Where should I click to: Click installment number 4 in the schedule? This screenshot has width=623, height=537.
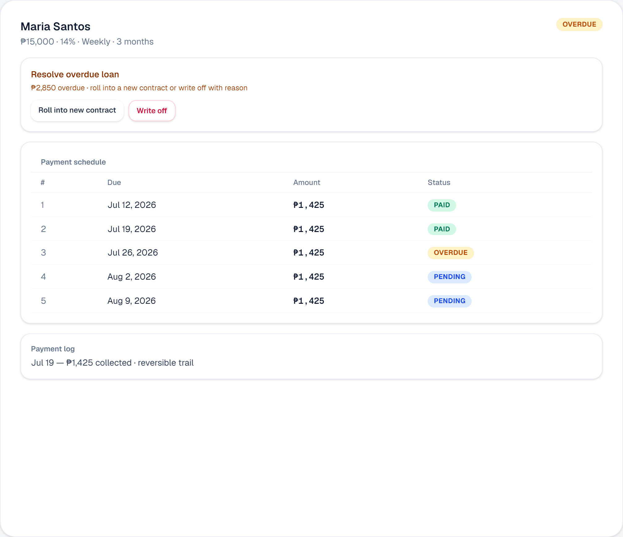click(x=43, y=277)
